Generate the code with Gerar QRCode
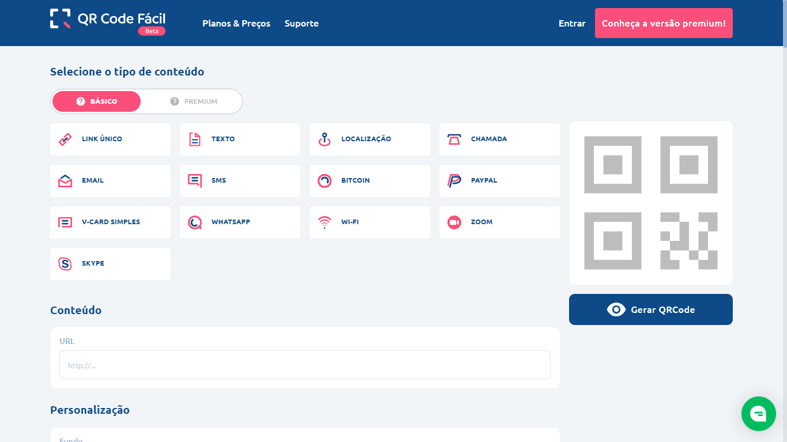This screenshot has width=787, height=442. (651, 309)
